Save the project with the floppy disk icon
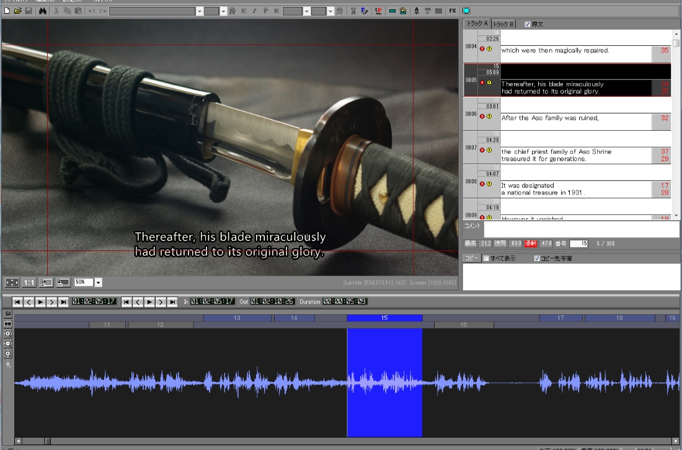Viewport: 682px width, 450px height. tap(29, 11)
